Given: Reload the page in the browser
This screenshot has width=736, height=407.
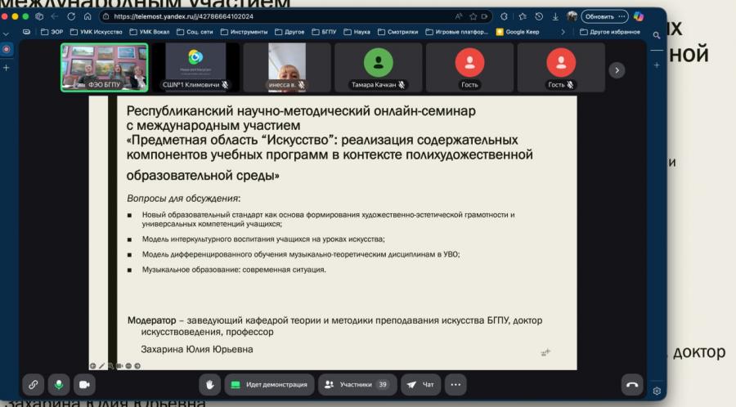Looking at the screenshot, I should [x=71, y=16].
